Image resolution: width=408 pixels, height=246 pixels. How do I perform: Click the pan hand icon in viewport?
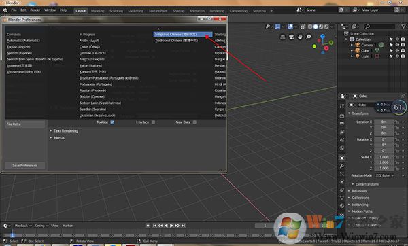tap(300, 37)
